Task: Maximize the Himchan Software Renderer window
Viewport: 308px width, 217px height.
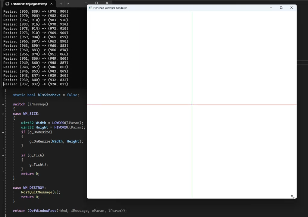Action: pyautogui.click(x=281, y=8)
